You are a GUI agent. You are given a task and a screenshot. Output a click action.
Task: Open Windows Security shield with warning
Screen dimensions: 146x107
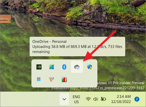(x=90, y=67)
